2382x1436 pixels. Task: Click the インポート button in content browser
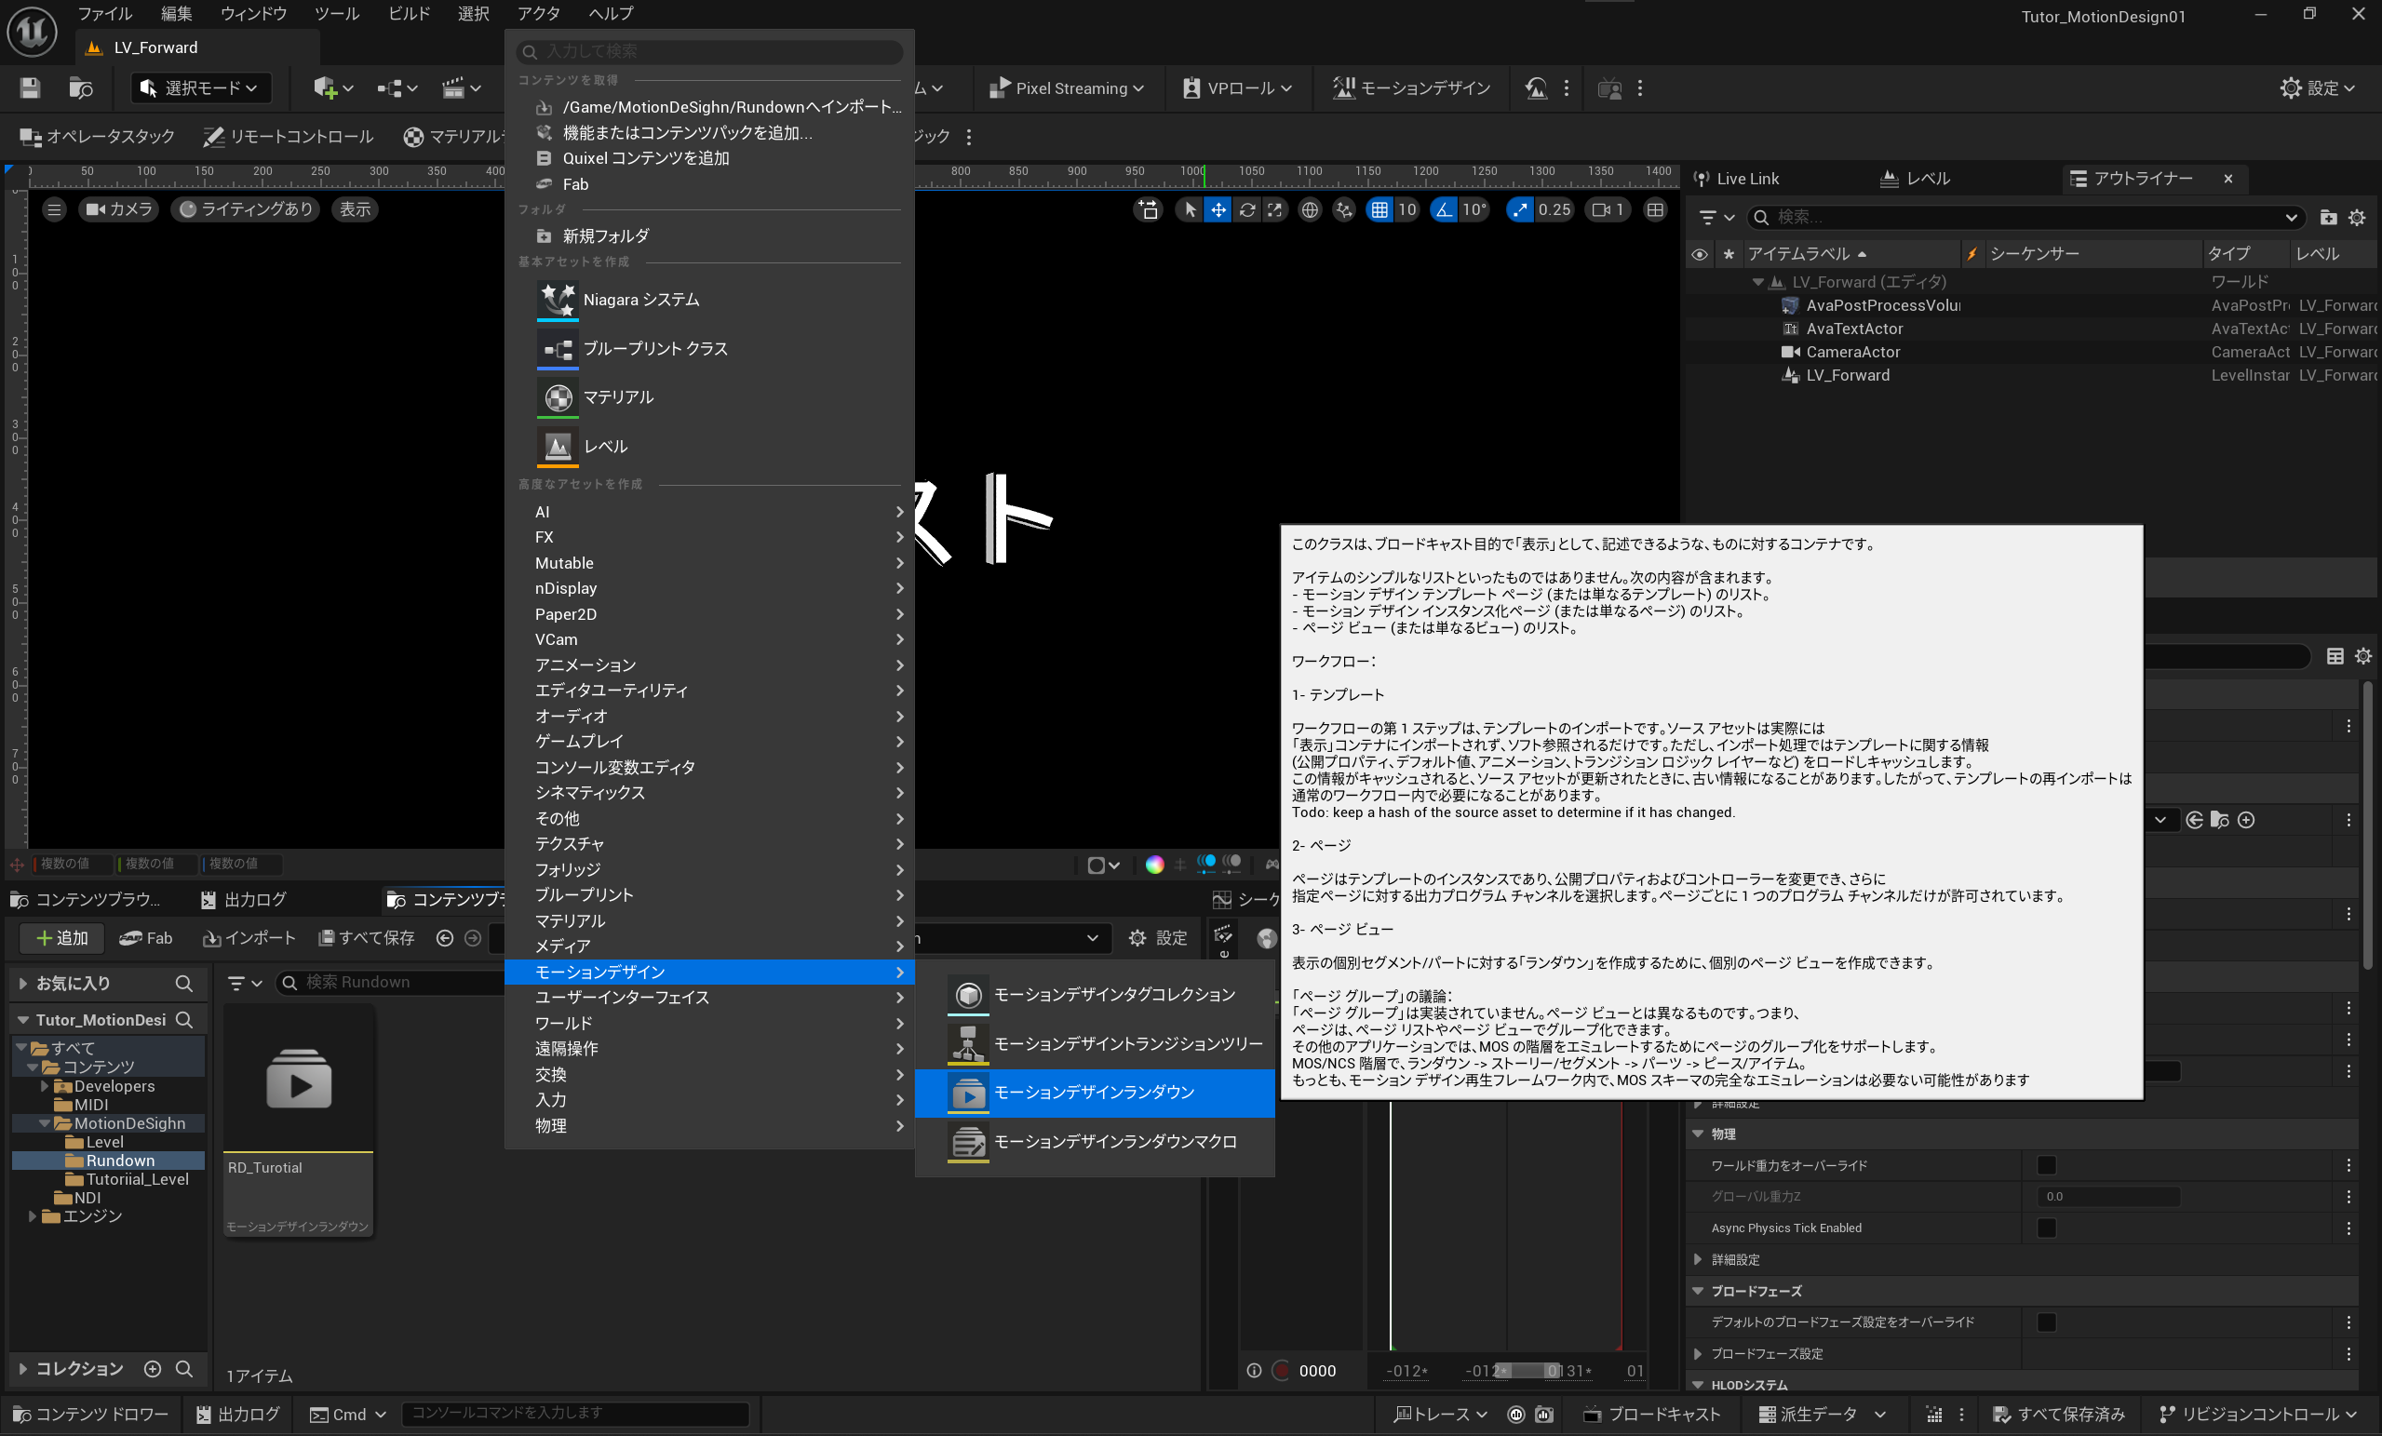[x=249, y=937]
